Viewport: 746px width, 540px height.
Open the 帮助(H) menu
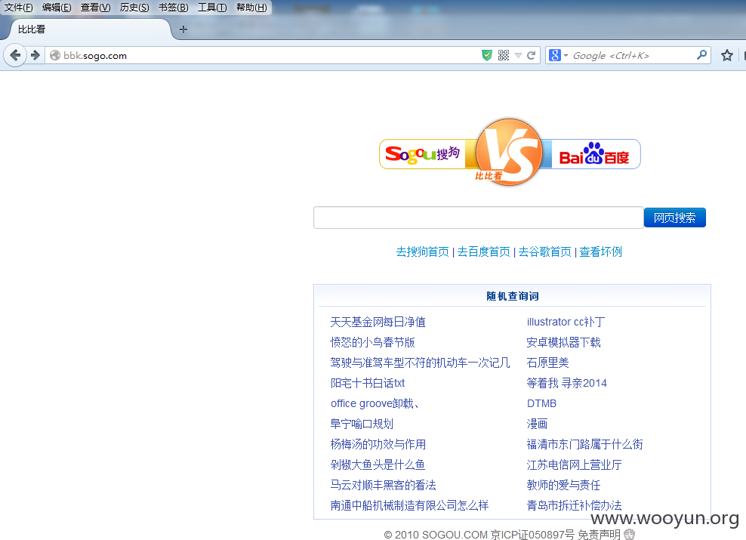tap(251, 8)
